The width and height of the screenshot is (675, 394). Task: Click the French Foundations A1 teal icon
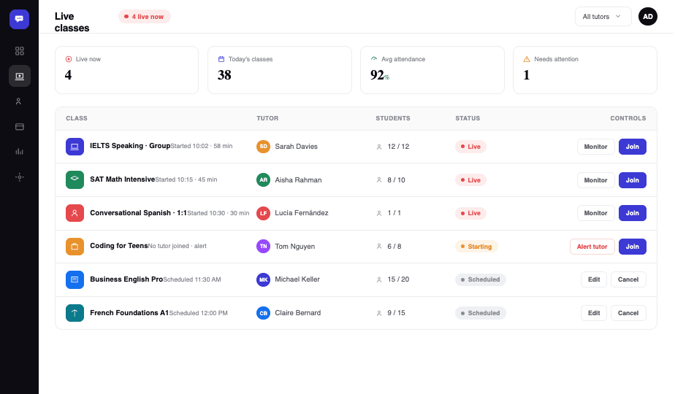[75, 313]
